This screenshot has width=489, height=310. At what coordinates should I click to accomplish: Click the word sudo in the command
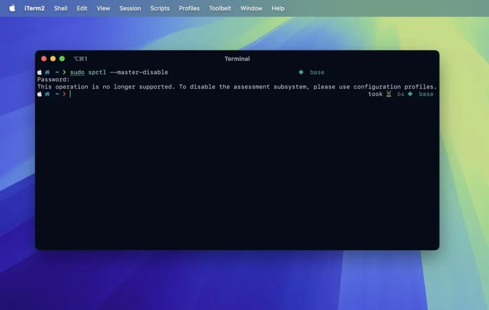77,72
